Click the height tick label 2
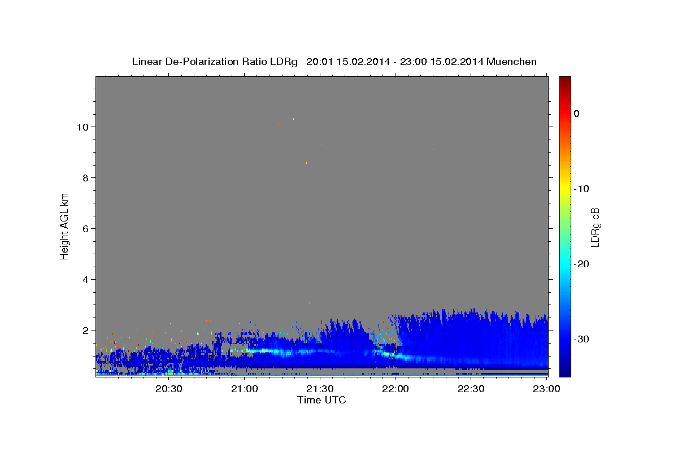Image resolution: width=678 pixels, height=452 pixels. tap(85, 331)
